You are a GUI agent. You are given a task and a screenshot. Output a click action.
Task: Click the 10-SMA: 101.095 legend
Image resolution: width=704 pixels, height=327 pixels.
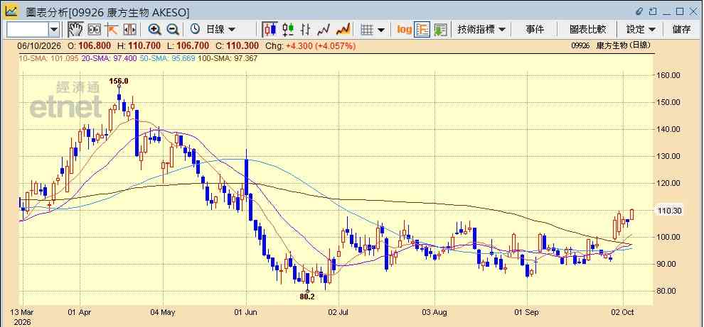coord(49,58)
